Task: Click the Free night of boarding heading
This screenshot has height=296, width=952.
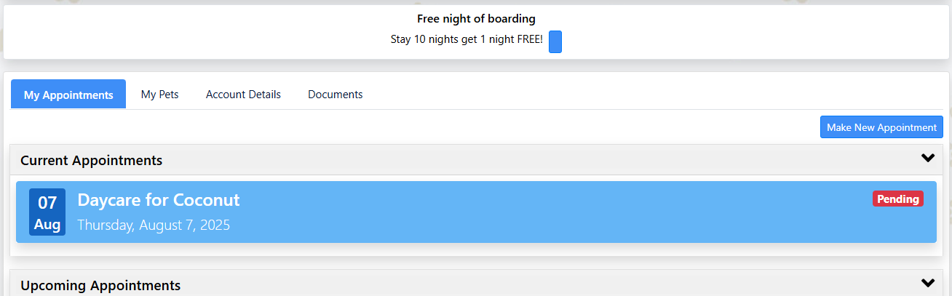Action: coord(476,19)
